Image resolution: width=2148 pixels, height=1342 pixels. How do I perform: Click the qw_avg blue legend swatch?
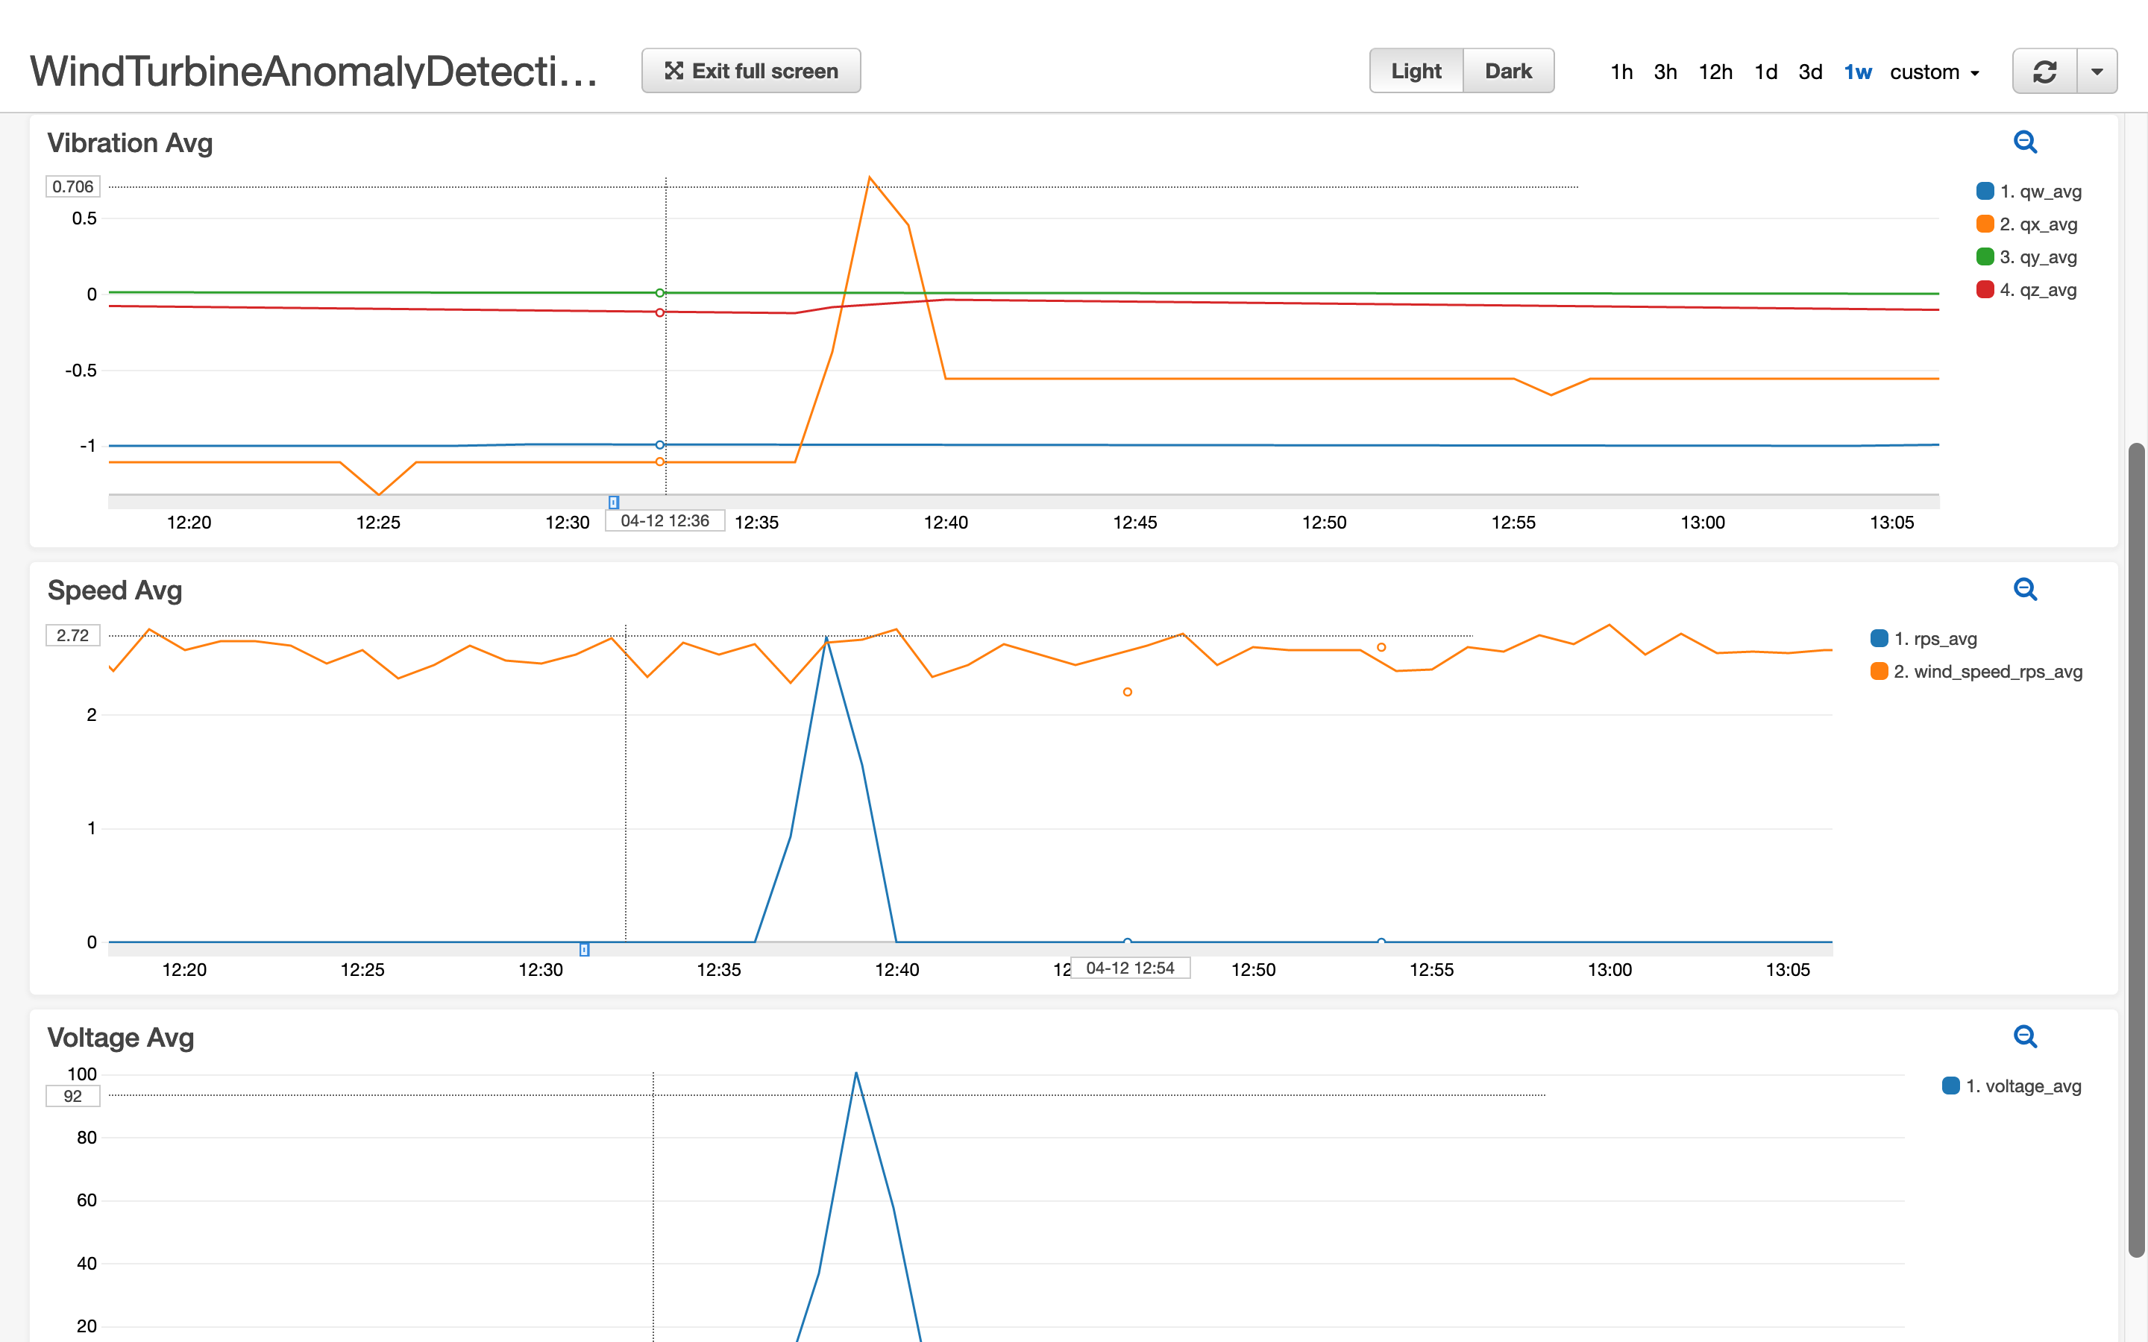[1985, 192]
